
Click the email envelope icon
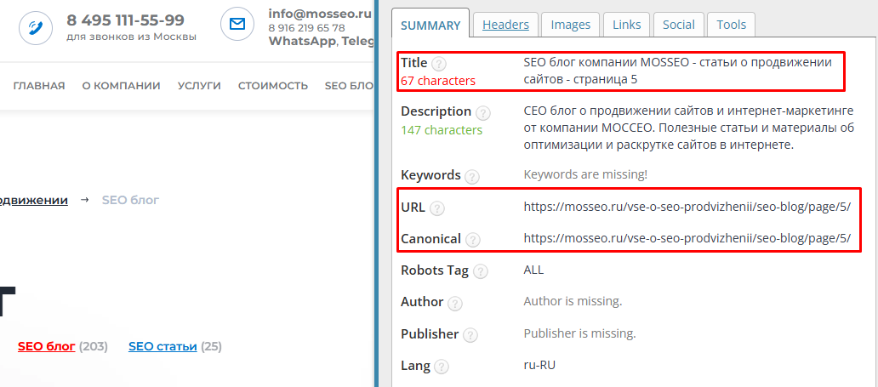[x=237, y=25]
